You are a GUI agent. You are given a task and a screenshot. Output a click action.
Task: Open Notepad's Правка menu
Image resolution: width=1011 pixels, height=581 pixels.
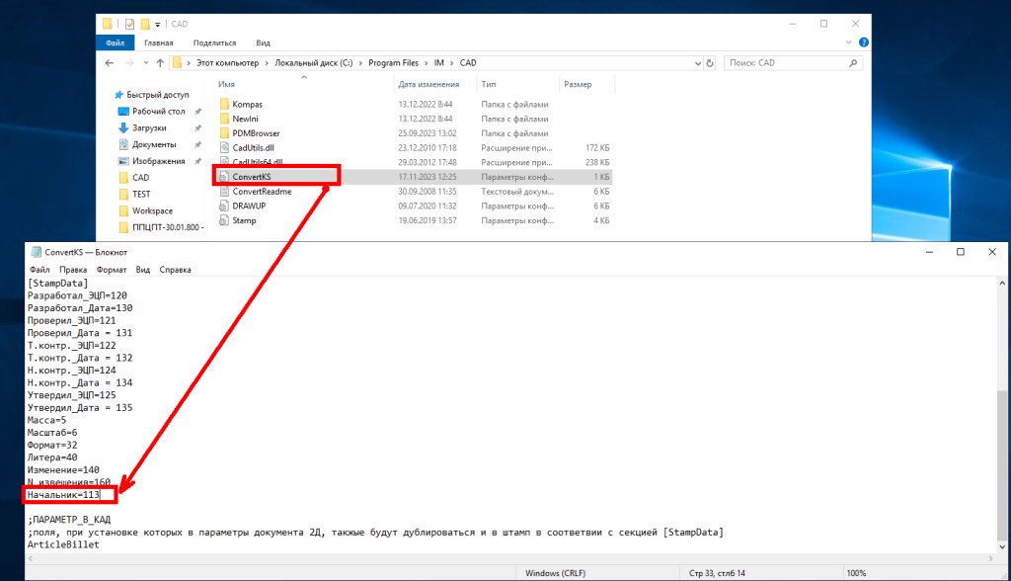coord(73,269)
